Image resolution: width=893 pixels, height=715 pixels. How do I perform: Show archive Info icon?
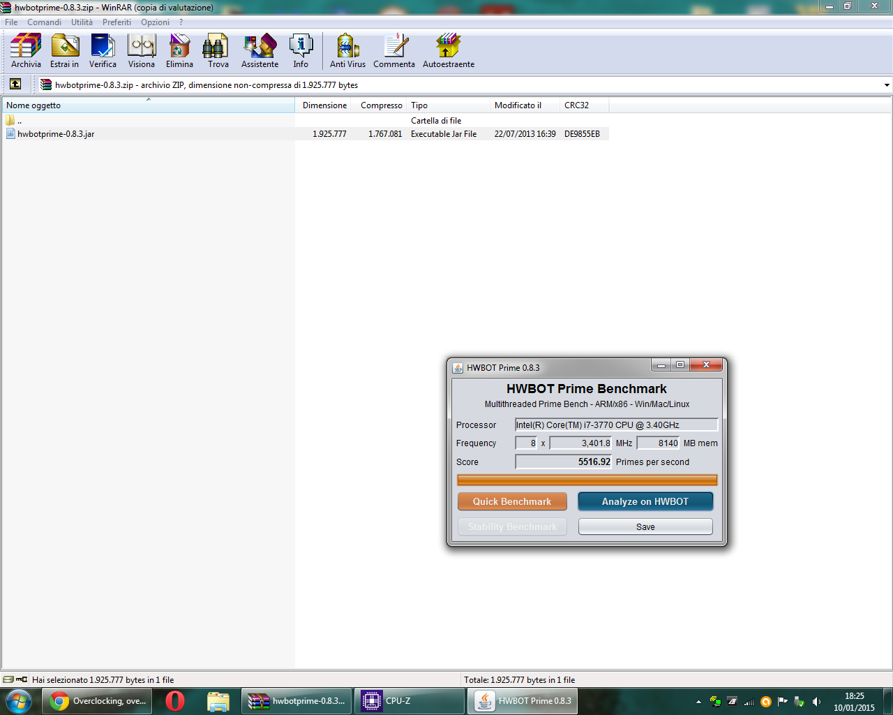[x=301, y=50]
